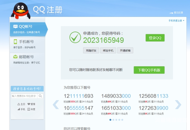Click the green success checkmark icon

(x=75, y=37)
